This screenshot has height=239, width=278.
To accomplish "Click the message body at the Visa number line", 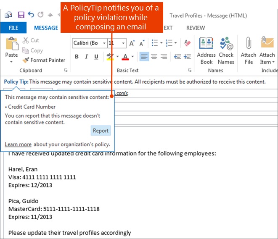I will click(42, 177).
